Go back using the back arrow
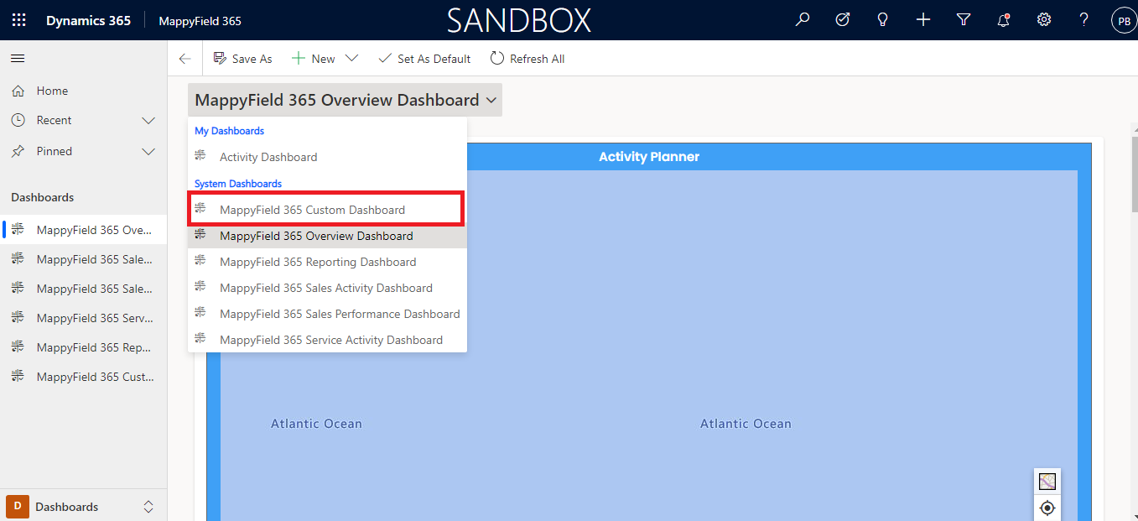This screenshot has width=1138, height=521. click(x=185, y=59)
